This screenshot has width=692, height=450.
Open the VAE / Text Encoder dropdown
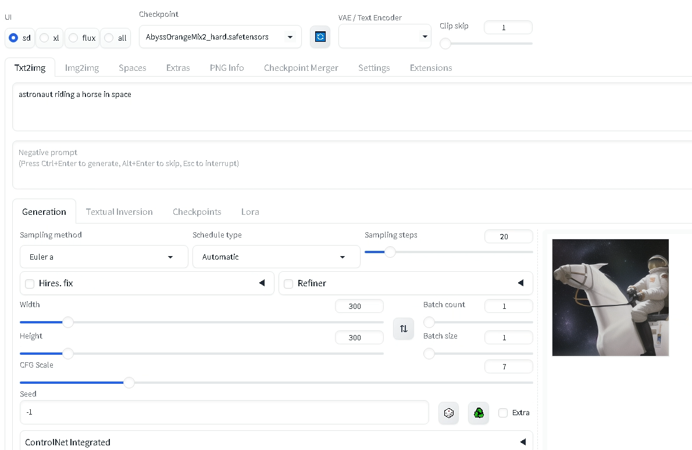coord(384,36)
